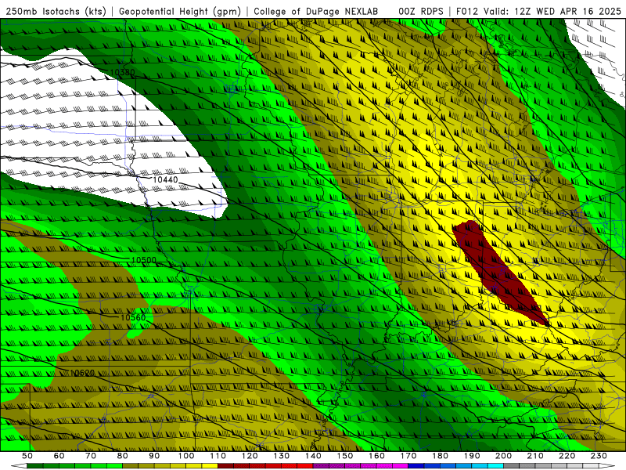Viewport: 626px width, 470px height.
Task: Click the 'F012 Valid: 12Z WED APR 16 2025' text
Action: 538,11
